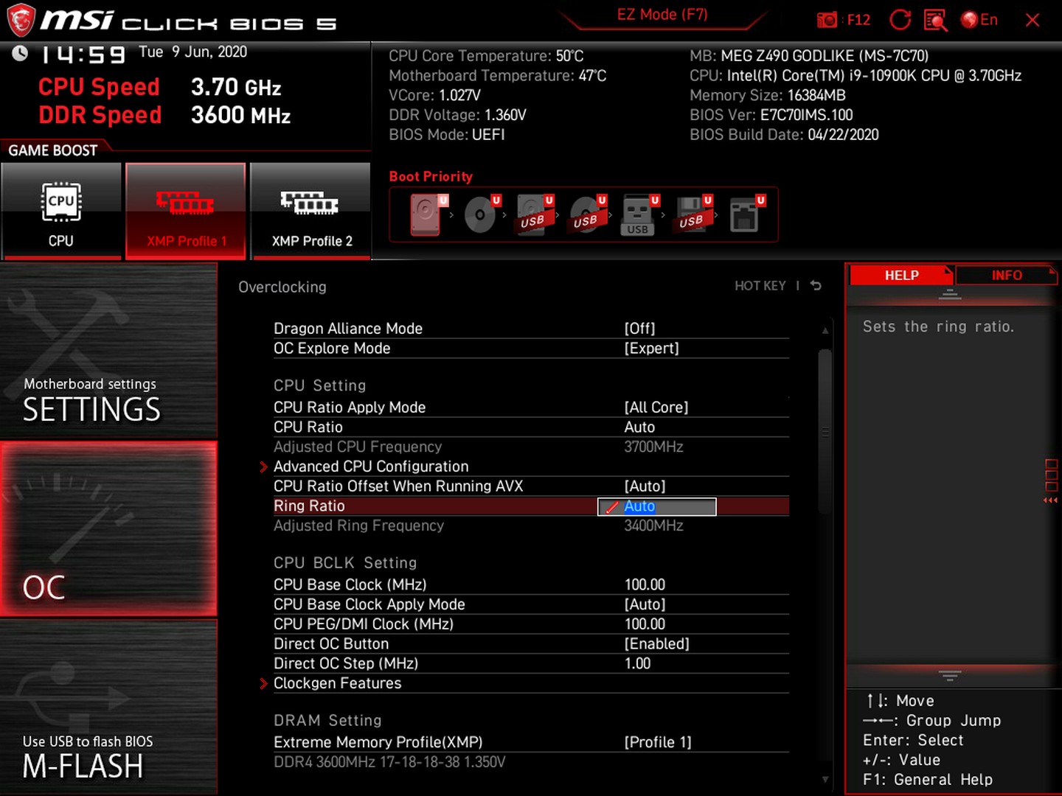Click Adjusted Ring Frequency 3400MHz value
Screen dimensions: 1062x796
coord(653,526)
